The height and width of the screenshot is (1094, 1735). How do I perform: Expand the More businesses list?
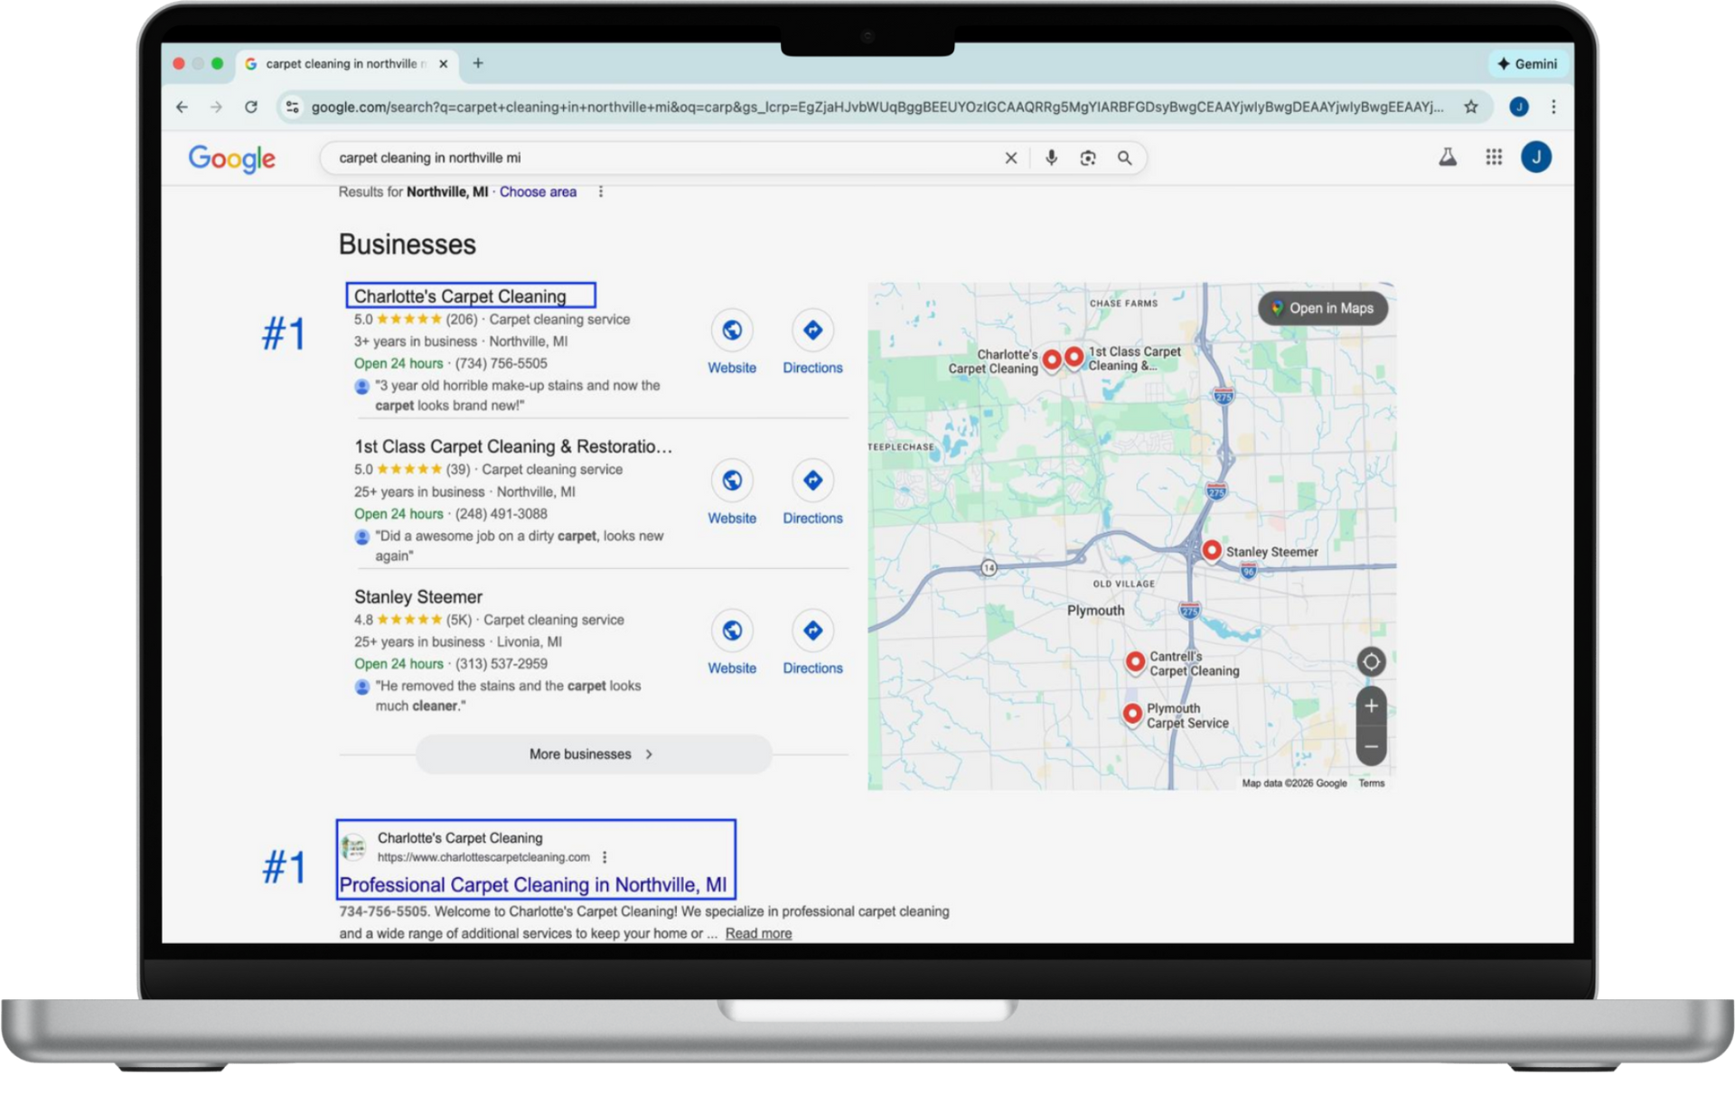tap(592, 753)
